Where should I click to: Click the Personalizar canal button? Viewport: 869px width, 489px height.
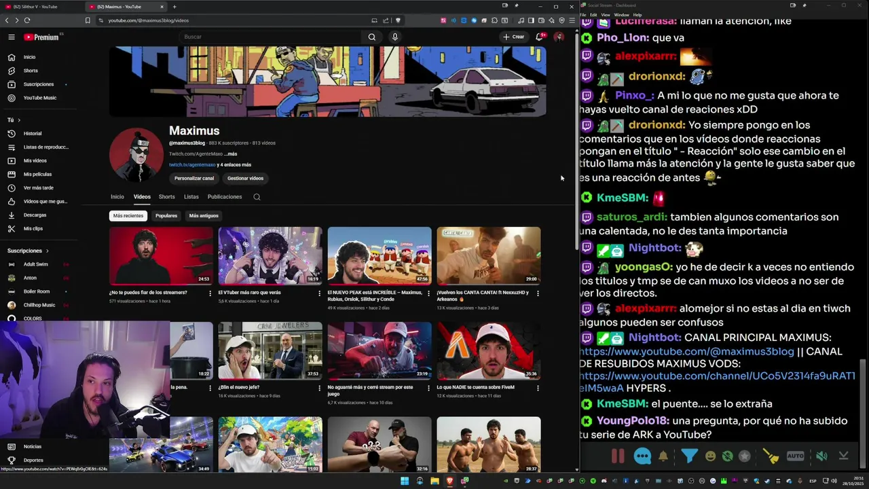click(194, 178)
